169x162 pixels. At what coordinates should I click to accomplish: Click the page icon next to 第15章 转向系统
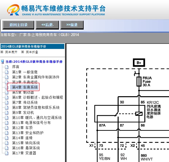pyautogui.click(x=7, y=143)
